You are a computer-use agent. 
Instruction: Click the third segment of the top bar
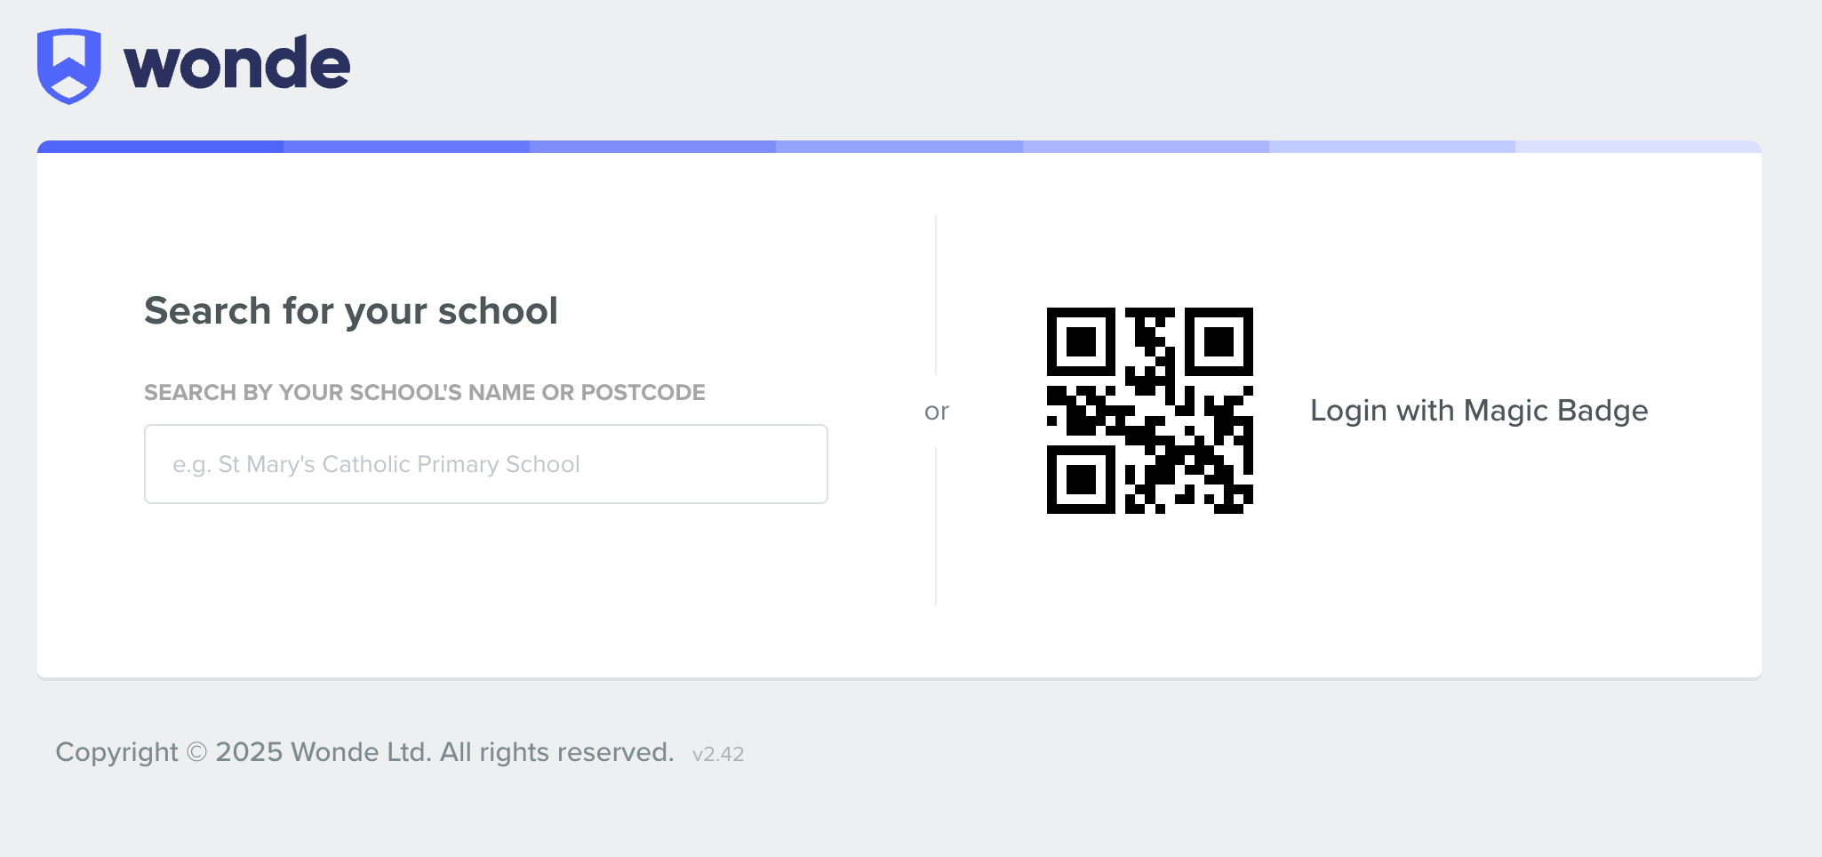[x=652, y=147]
